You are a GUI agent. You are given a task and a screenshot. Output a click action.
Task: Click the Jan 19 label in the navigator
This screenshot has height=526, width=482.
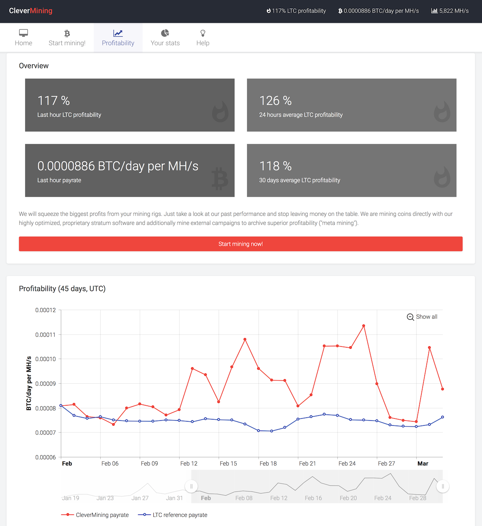pyautogui.click(x=70, y=498)
